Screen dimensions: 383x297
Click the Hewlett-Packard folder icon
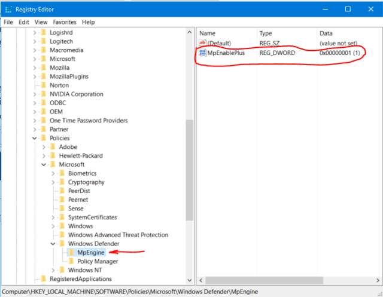coord(53,155)
